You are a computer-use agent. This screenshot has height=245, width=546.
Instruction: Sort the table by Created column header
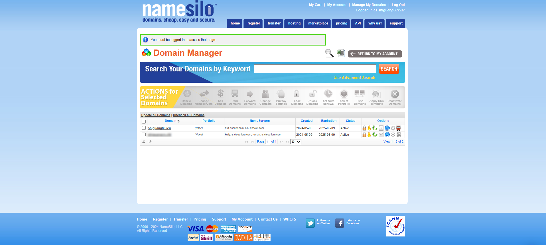pyautogui.click(x=307, y=121)
